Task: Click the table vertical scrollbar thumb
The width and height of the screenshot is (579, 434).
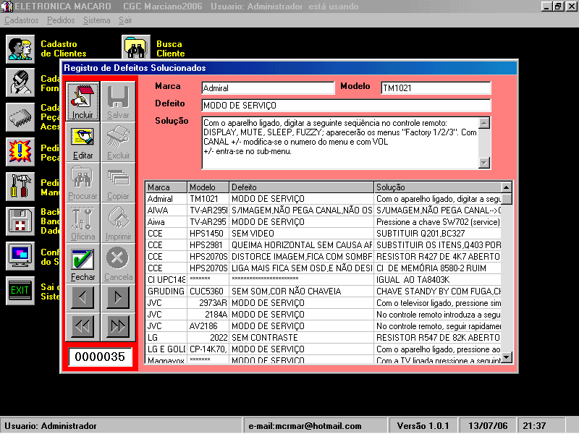Action: pyautogui.click(x=507, y=198)
